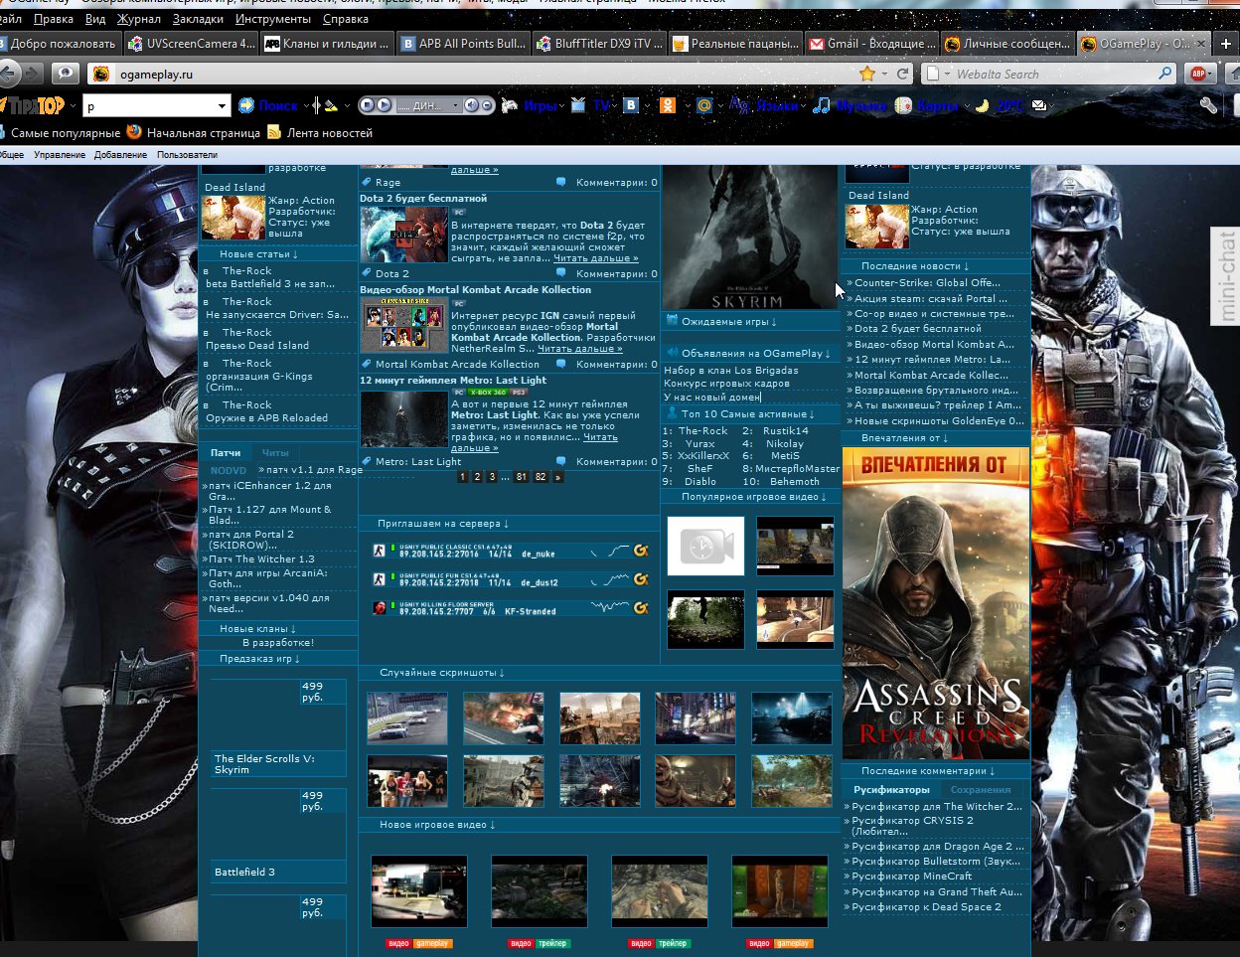This screenshot has width=1240, height=957.
Task: Open the Музыка toolbar item
Action: 850,105
